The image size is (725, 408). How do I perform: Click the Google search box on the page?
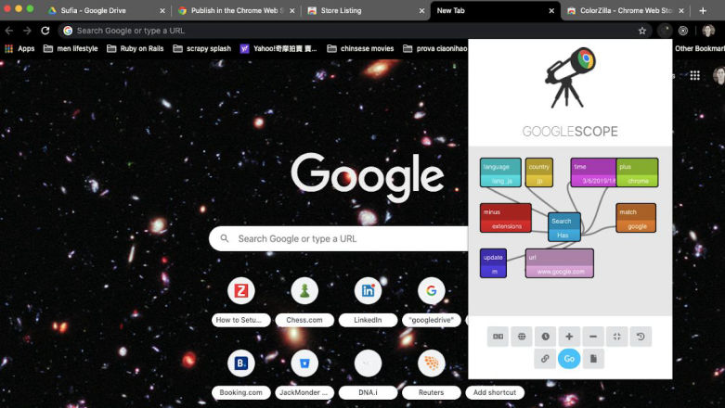tap(339, 238)
